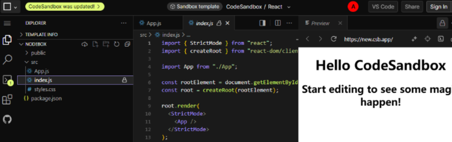Open the Search icon in the activity bar
The image size is (452, 142).
7,60
